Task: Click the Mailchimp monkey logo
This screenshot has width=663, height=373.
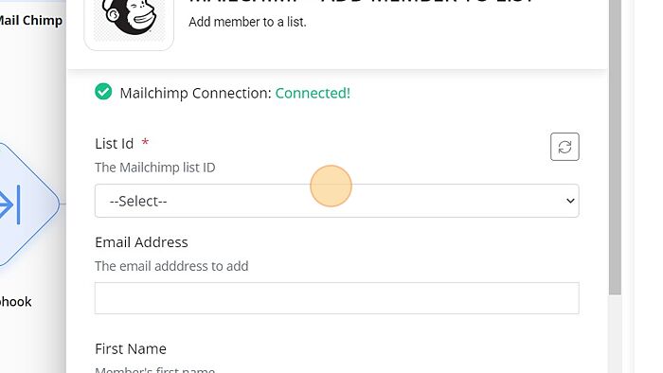Action: click(x=129, y=19)
